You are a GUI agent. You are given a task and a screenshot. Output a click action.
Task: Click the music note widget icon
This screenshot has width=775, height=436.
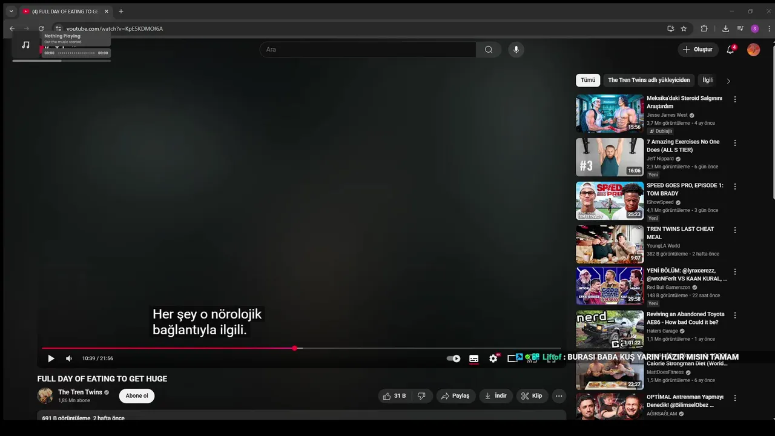click(25, 45)
